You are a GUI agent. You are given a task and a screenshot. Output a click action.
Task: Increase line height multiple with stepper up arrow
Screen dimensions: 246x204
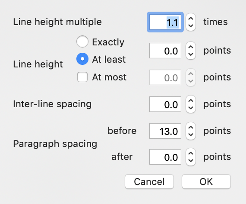point(191,18)
